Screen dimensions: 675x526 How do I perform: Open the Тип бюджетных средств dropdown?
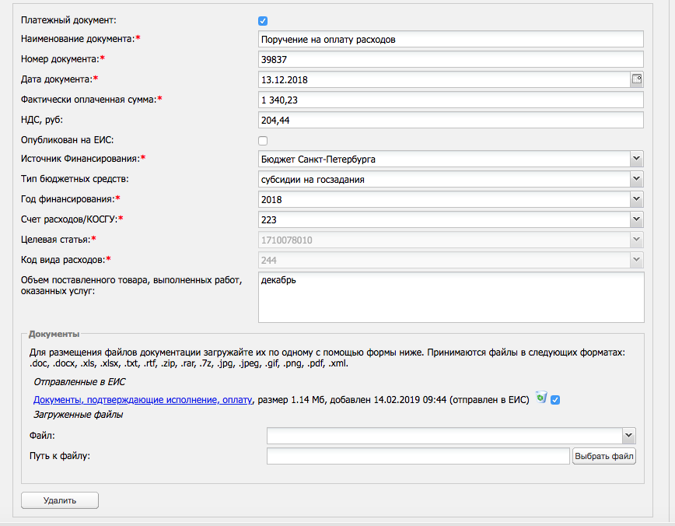point(637,179)
